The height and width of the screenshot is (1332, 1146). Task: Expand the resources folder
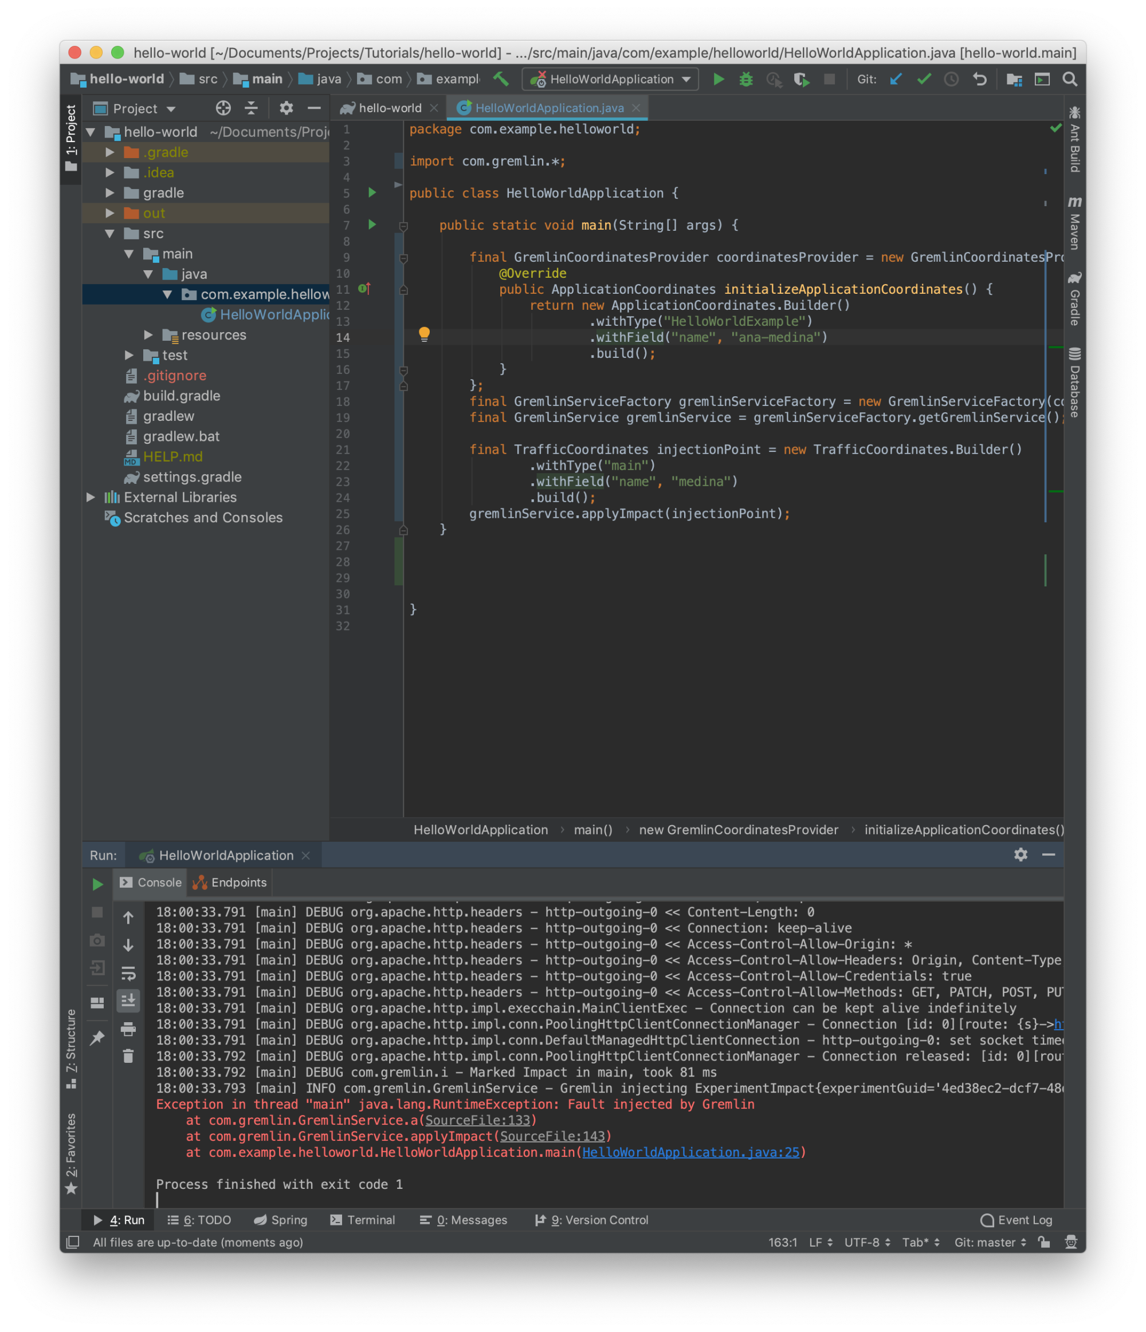coord(148,335)
